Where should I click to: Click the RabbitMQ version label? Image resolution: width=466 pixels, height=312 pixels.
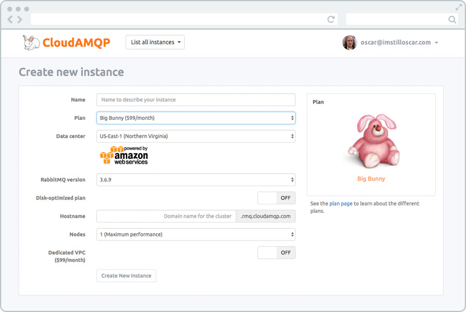click(x=63, y=180)
